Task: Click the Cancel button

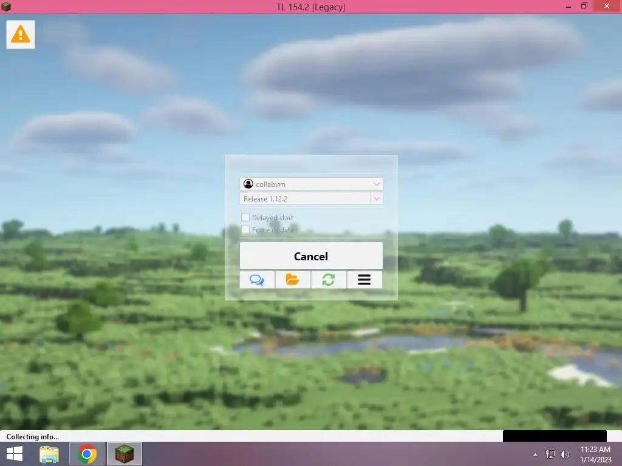Action: tap(311, 256)
